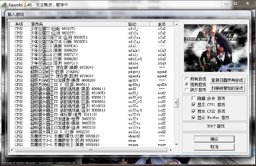Select game row with driver ssf2ta

point(91,128)
